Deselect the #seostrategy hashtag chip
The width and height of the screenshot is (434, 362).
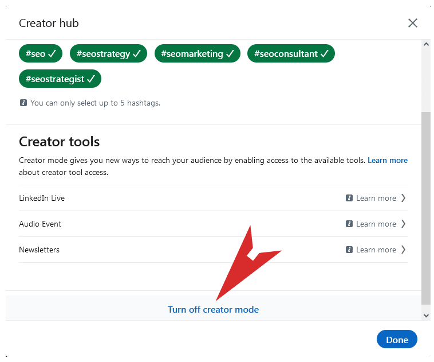(108, 53)
